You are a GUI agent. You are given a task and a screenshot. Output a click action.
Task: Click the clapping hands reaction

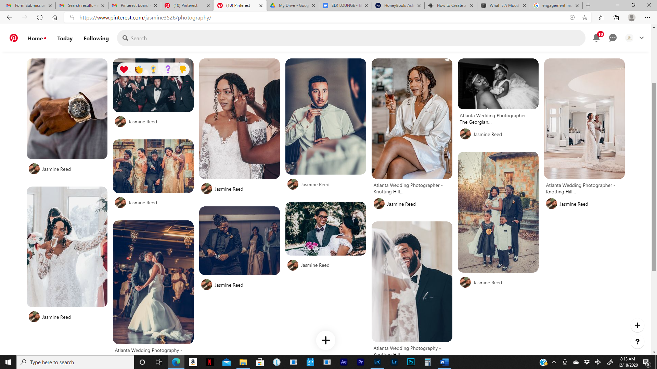(139, 69)
